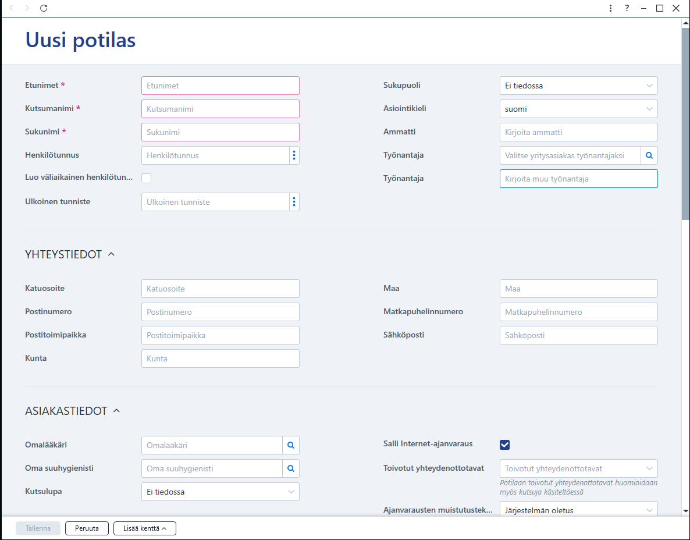
Task: Click the ASIAKASTIEDOT section title
Action: click(66, 411)
